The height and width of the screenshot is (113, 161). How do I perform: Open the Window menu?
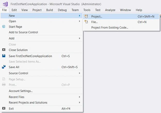pos(126,10)
